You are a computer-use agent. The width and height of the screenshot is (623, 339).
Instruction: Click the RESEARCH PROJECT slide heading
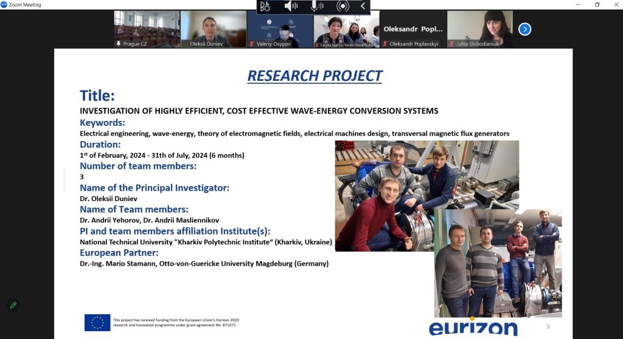[314, 76]
